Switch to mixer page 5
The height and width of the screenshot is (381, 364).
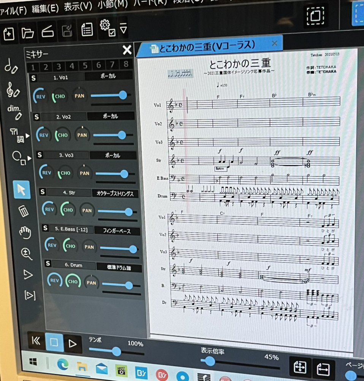click(x=85, y=65)
